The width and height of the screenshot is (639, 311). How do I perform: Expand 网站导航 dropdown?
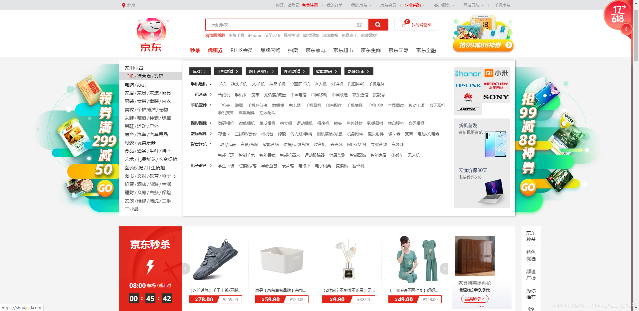(473, 5)
